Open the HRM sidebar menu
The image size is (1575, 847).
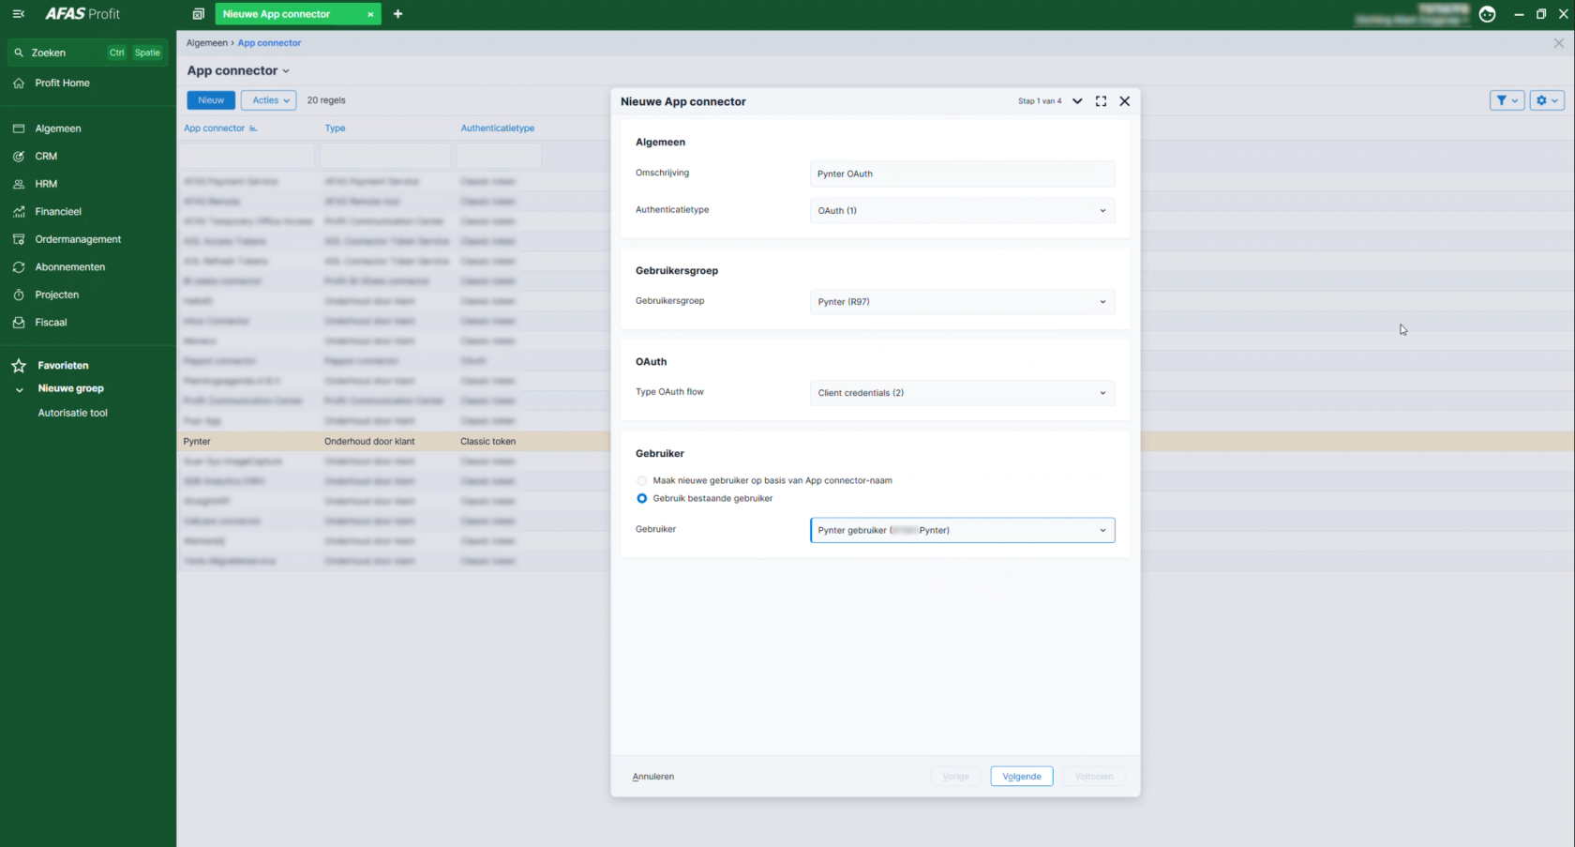point(46,184)
